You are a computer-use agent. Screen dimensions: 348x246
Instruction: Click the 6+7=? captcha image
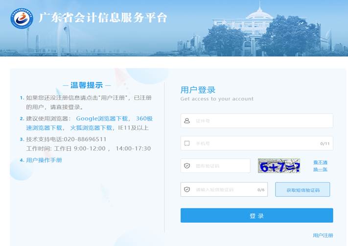tap(279, 165)
